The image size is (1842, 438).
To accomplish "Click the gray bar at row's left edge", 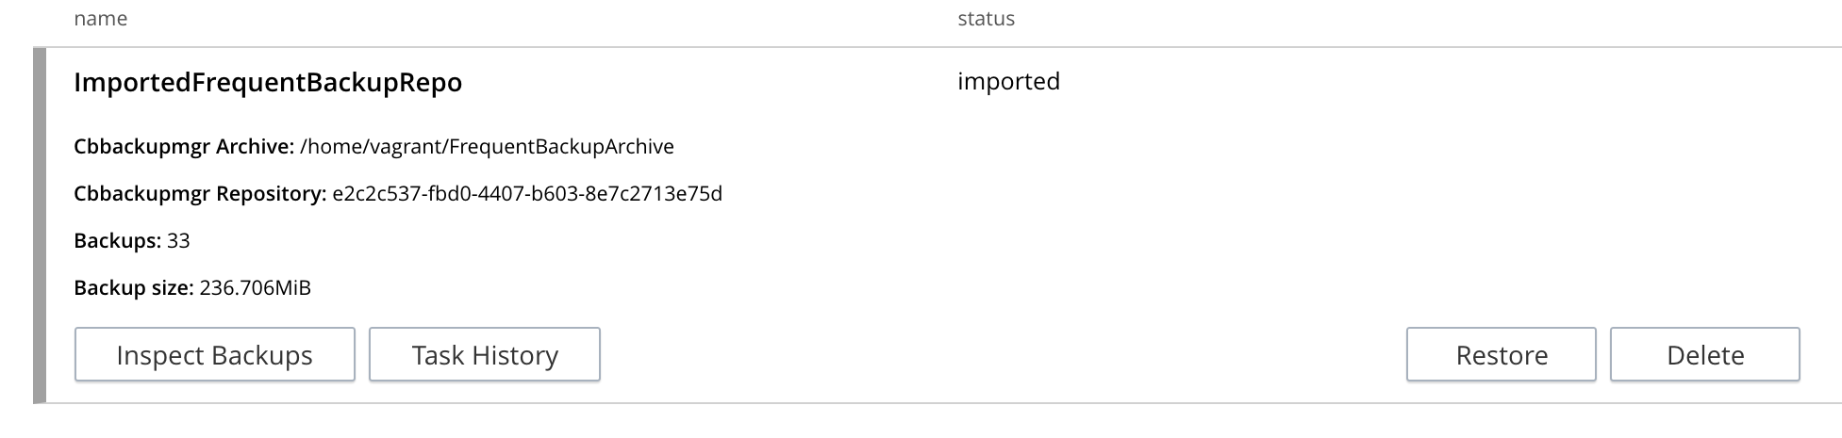I will coord(39,226).
